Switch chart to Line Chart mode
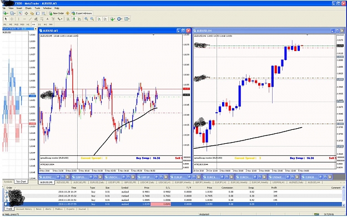 (x=79, y=19)
